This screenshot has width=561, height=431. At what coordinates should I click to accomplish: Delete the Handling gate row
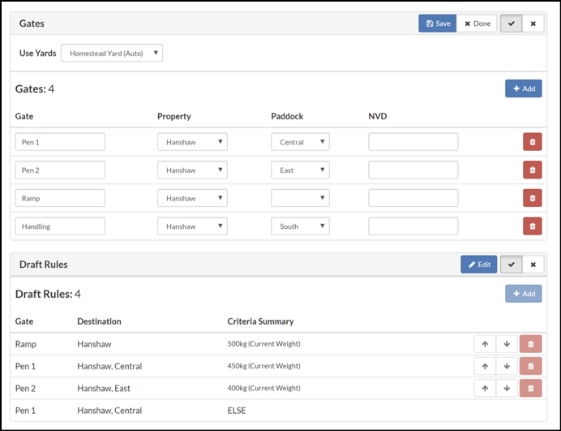(x=532, y=226)
